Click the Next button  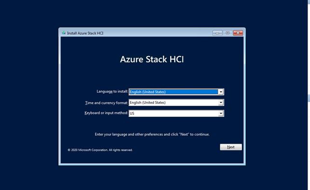tap(231, 147)
